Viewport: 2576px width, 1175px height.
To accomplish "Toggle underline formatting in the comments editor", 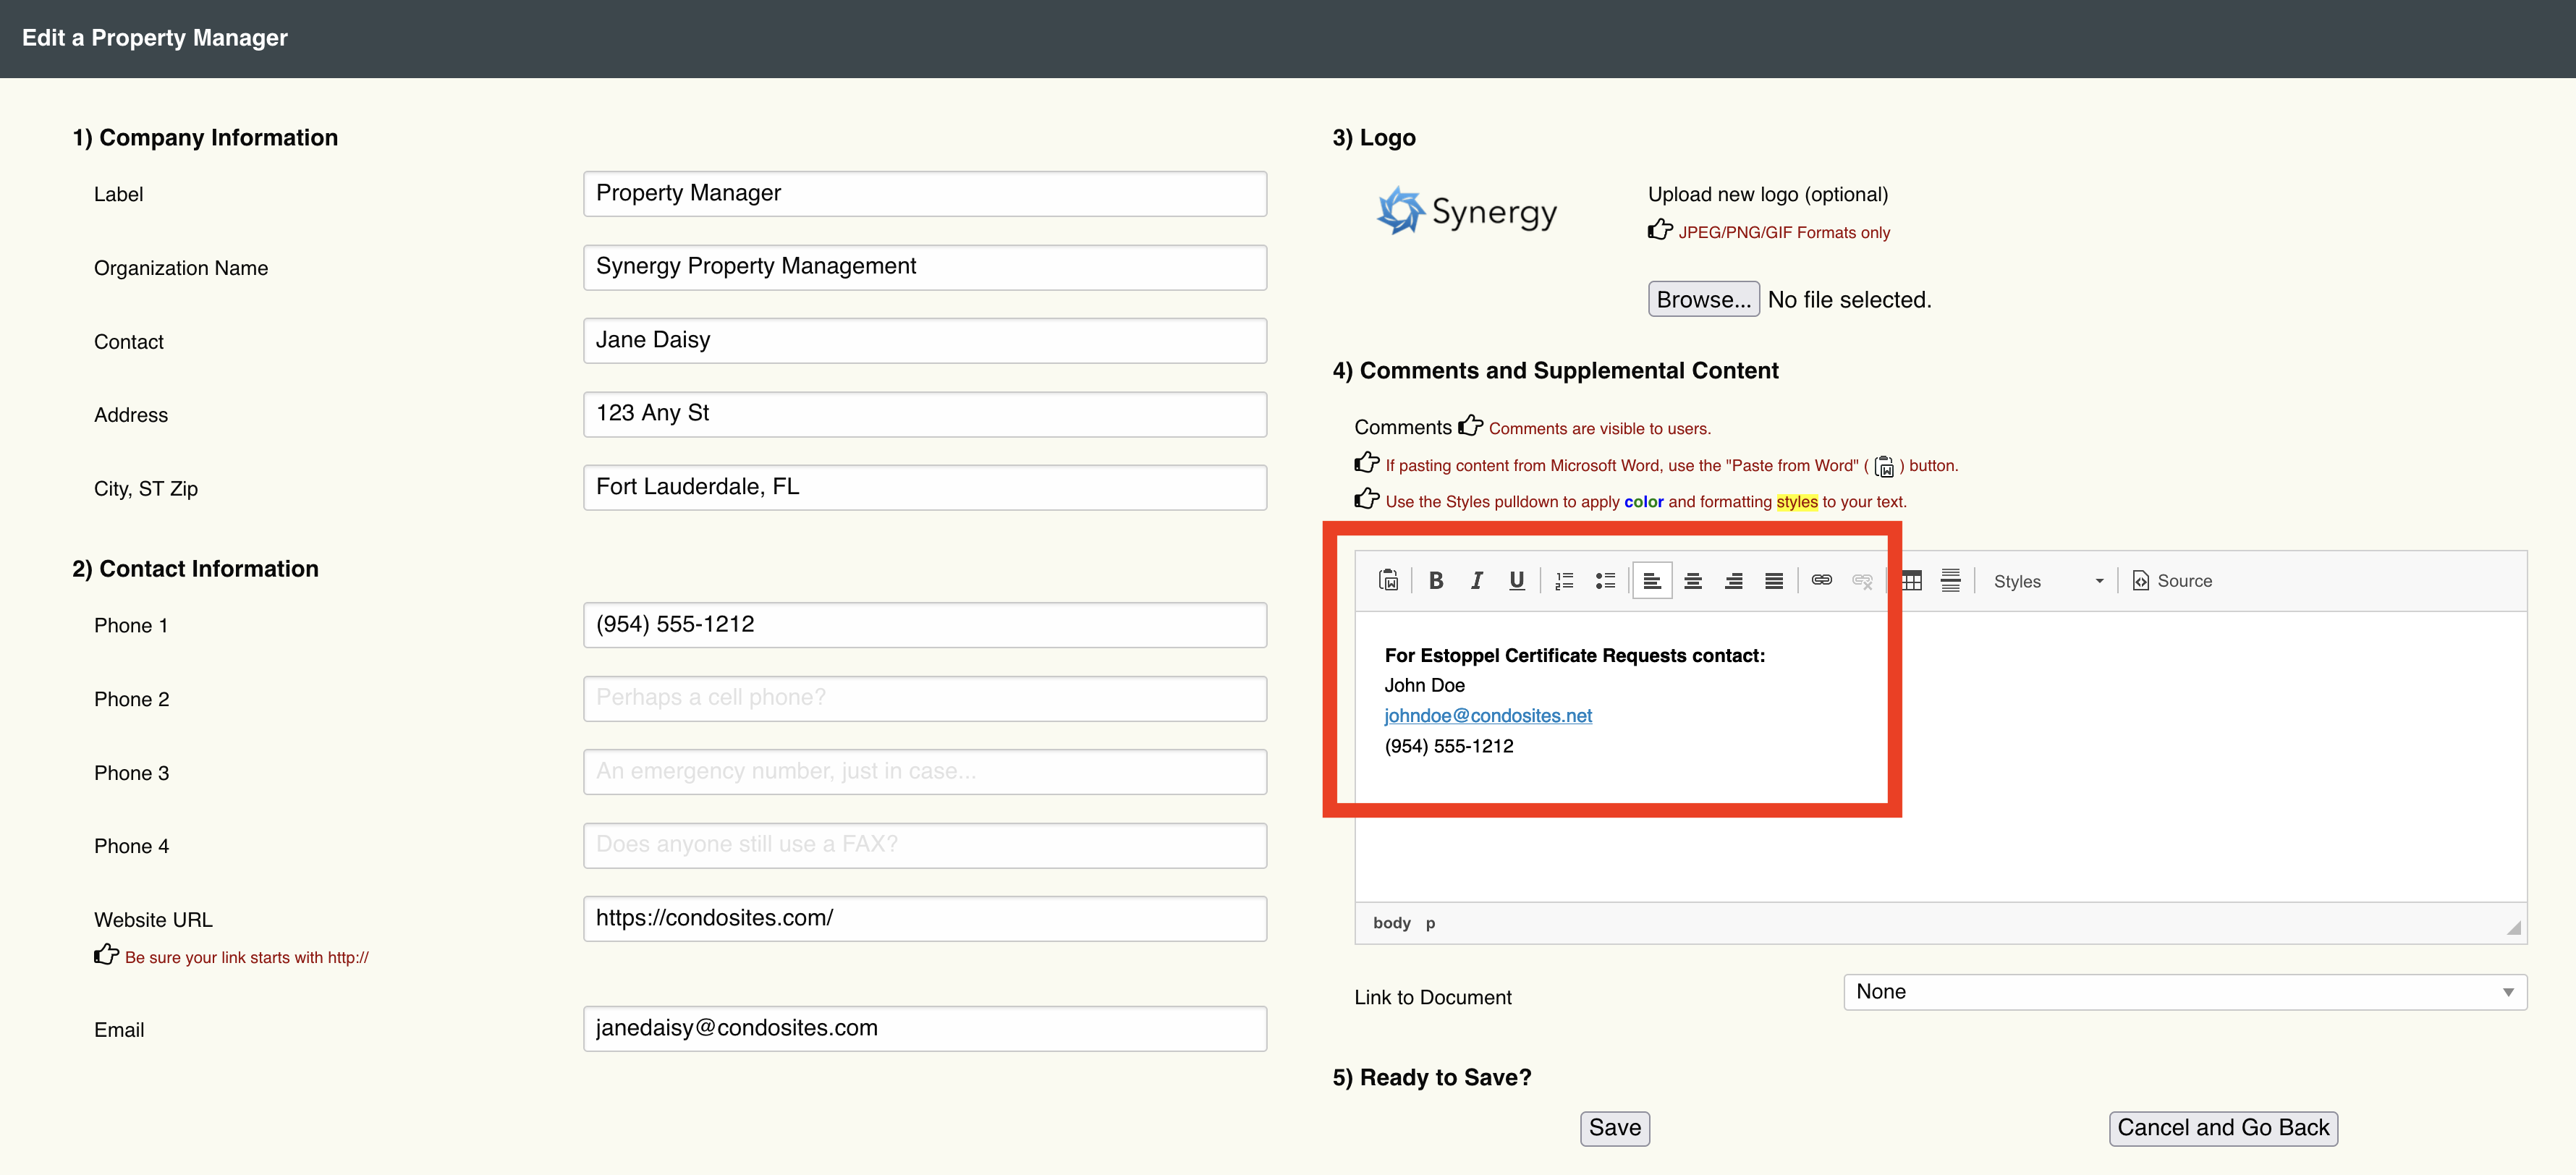I will (x=1516, y=580).
